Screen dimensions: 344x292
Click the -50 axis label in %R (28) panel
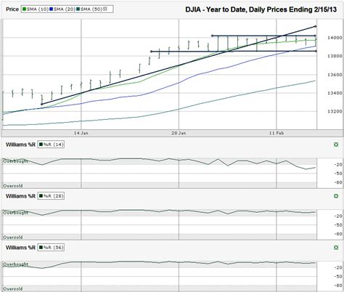pyautogui.click(x=338, y=225)
